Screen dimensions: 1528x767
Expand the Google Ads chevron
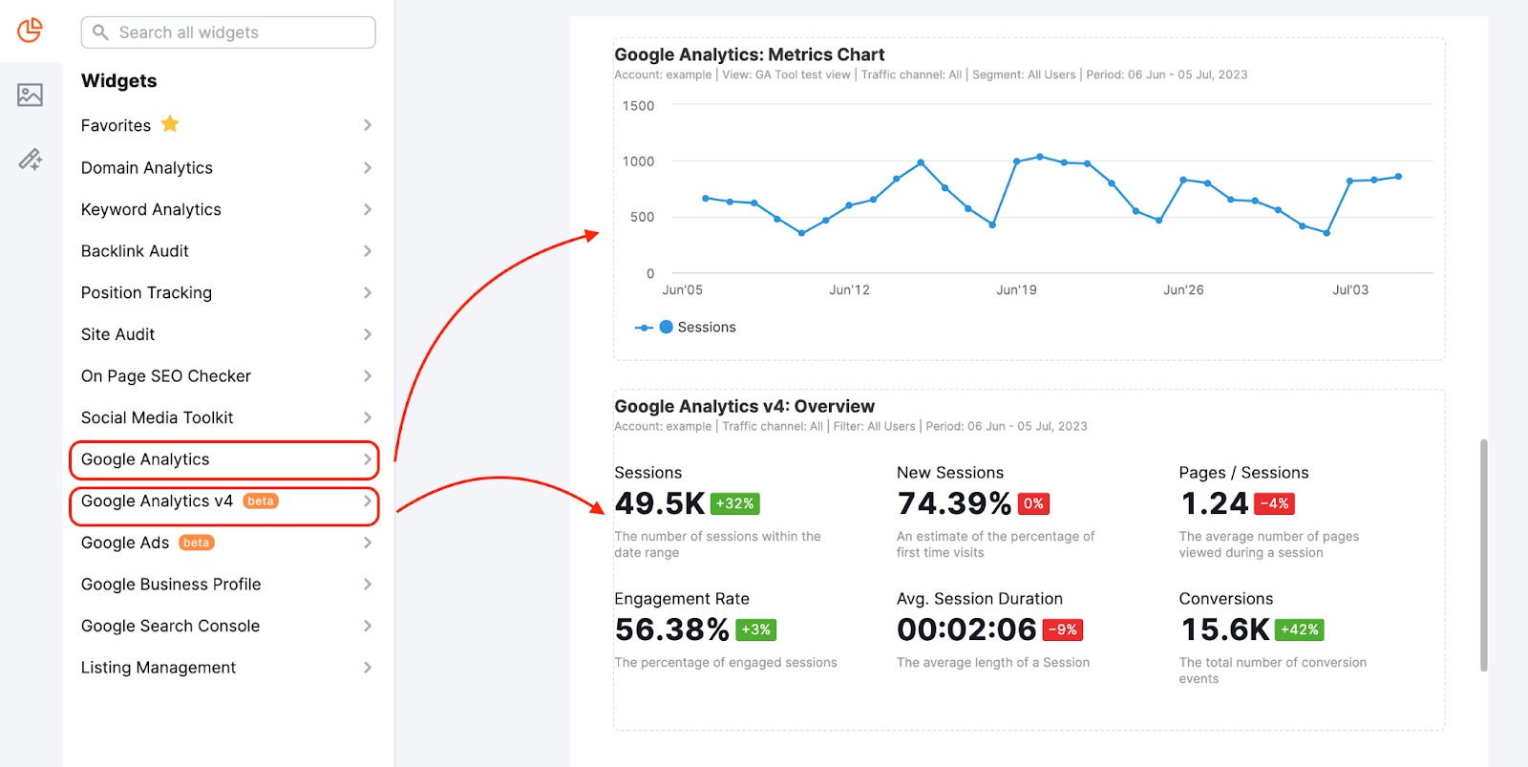click(x=368, y=543)
